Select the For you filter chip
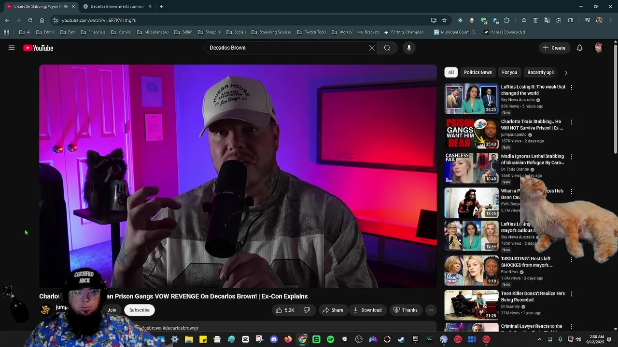Image resolution: width=618 pixels, height=347 pixels. pyautogui.click(x=509, y=72)
